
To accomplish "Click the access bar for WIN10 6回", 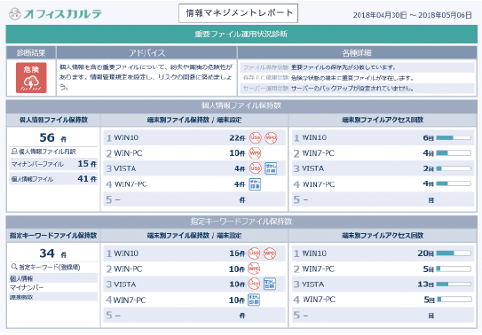I will 454,137.
